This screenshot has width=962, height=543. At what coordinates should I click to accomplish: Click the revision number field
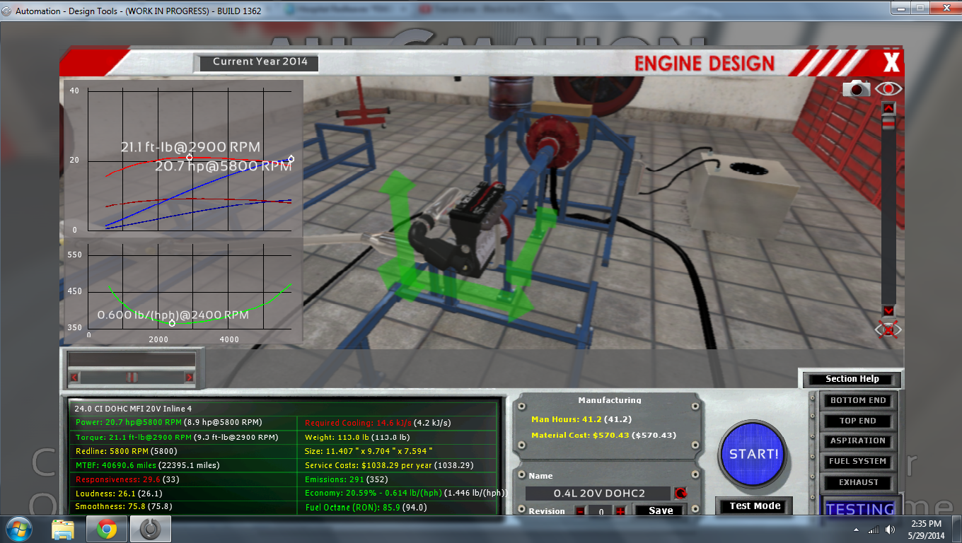600,511
